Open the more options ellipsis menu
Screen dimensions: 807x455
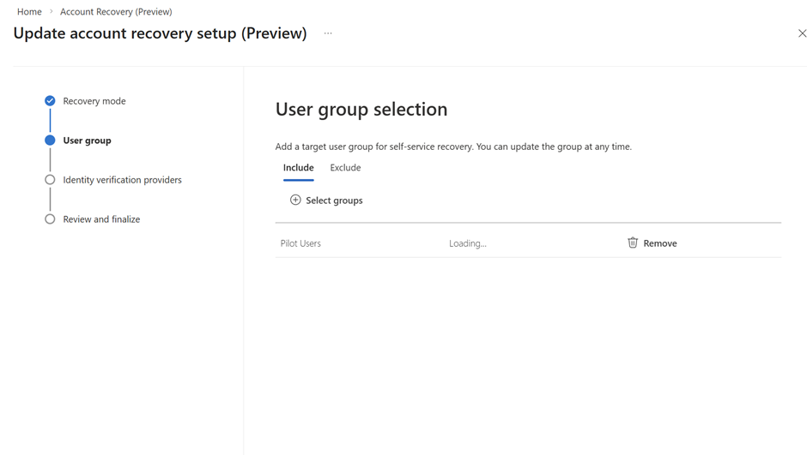[x=328, y=33]
